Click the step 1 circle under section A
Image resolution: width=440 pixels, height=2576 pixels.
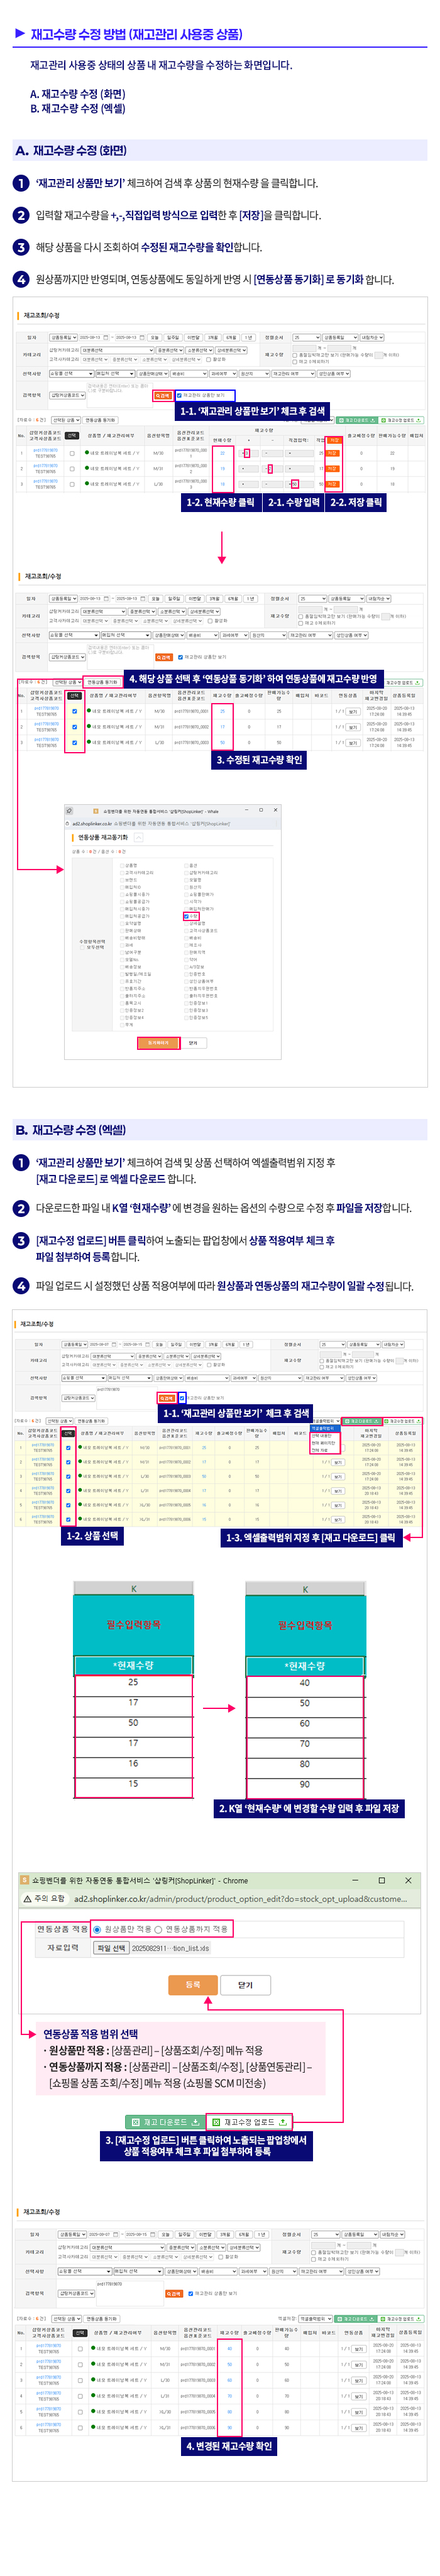pos(21,183)
